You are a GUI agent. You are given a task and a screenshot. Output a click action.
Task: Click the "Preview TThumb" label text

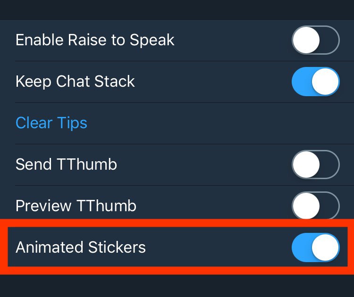76,206
